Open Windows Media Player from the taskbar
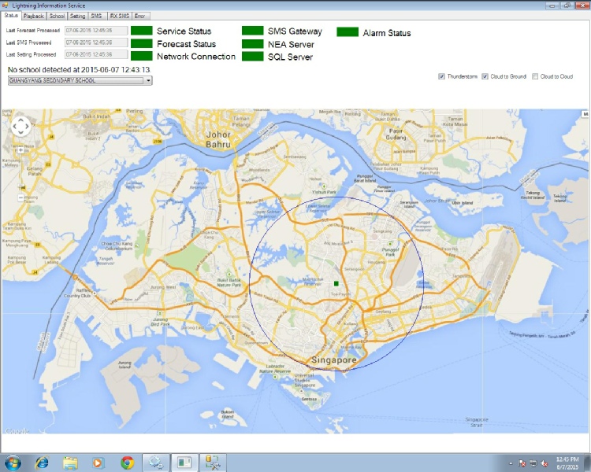This screenshot has width=591, height=472. 97,463
